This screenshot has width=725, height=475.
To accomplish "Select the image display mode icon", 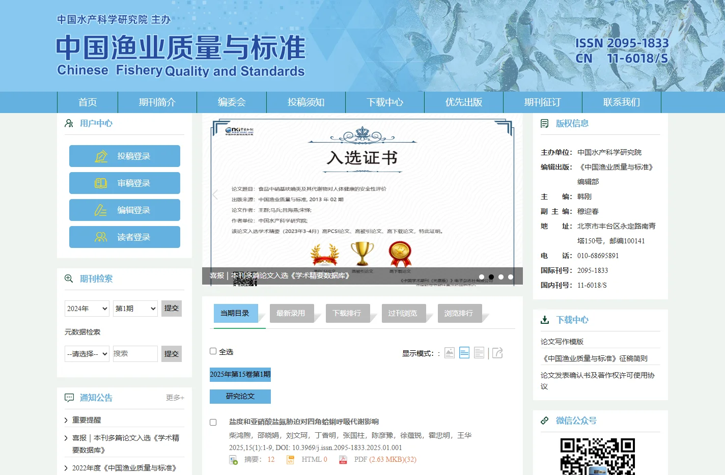I will click(x=450, y=353).
